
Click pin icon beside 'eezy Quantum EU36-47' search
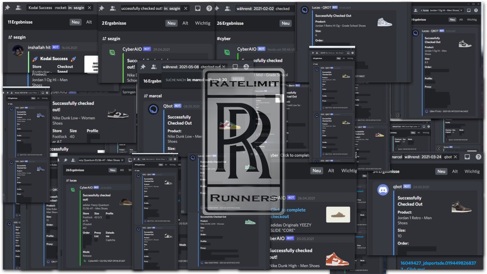coord(65,160)
